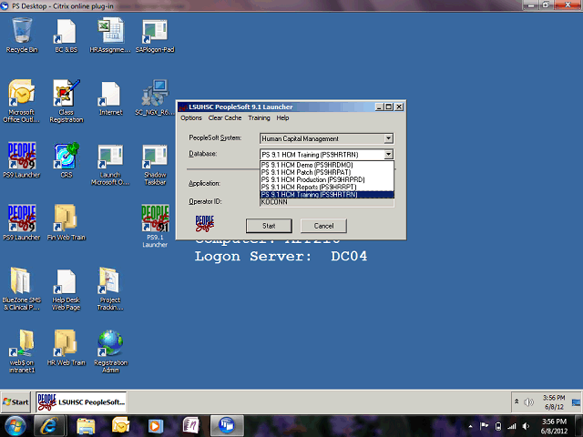Click LSUHSC PeopleSoft taskbar button

coord(81,402)
